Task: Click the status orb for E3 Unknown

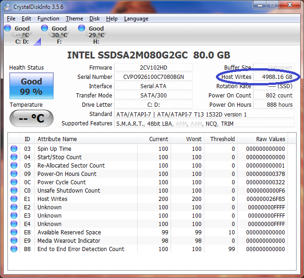Action: [14, 215]
